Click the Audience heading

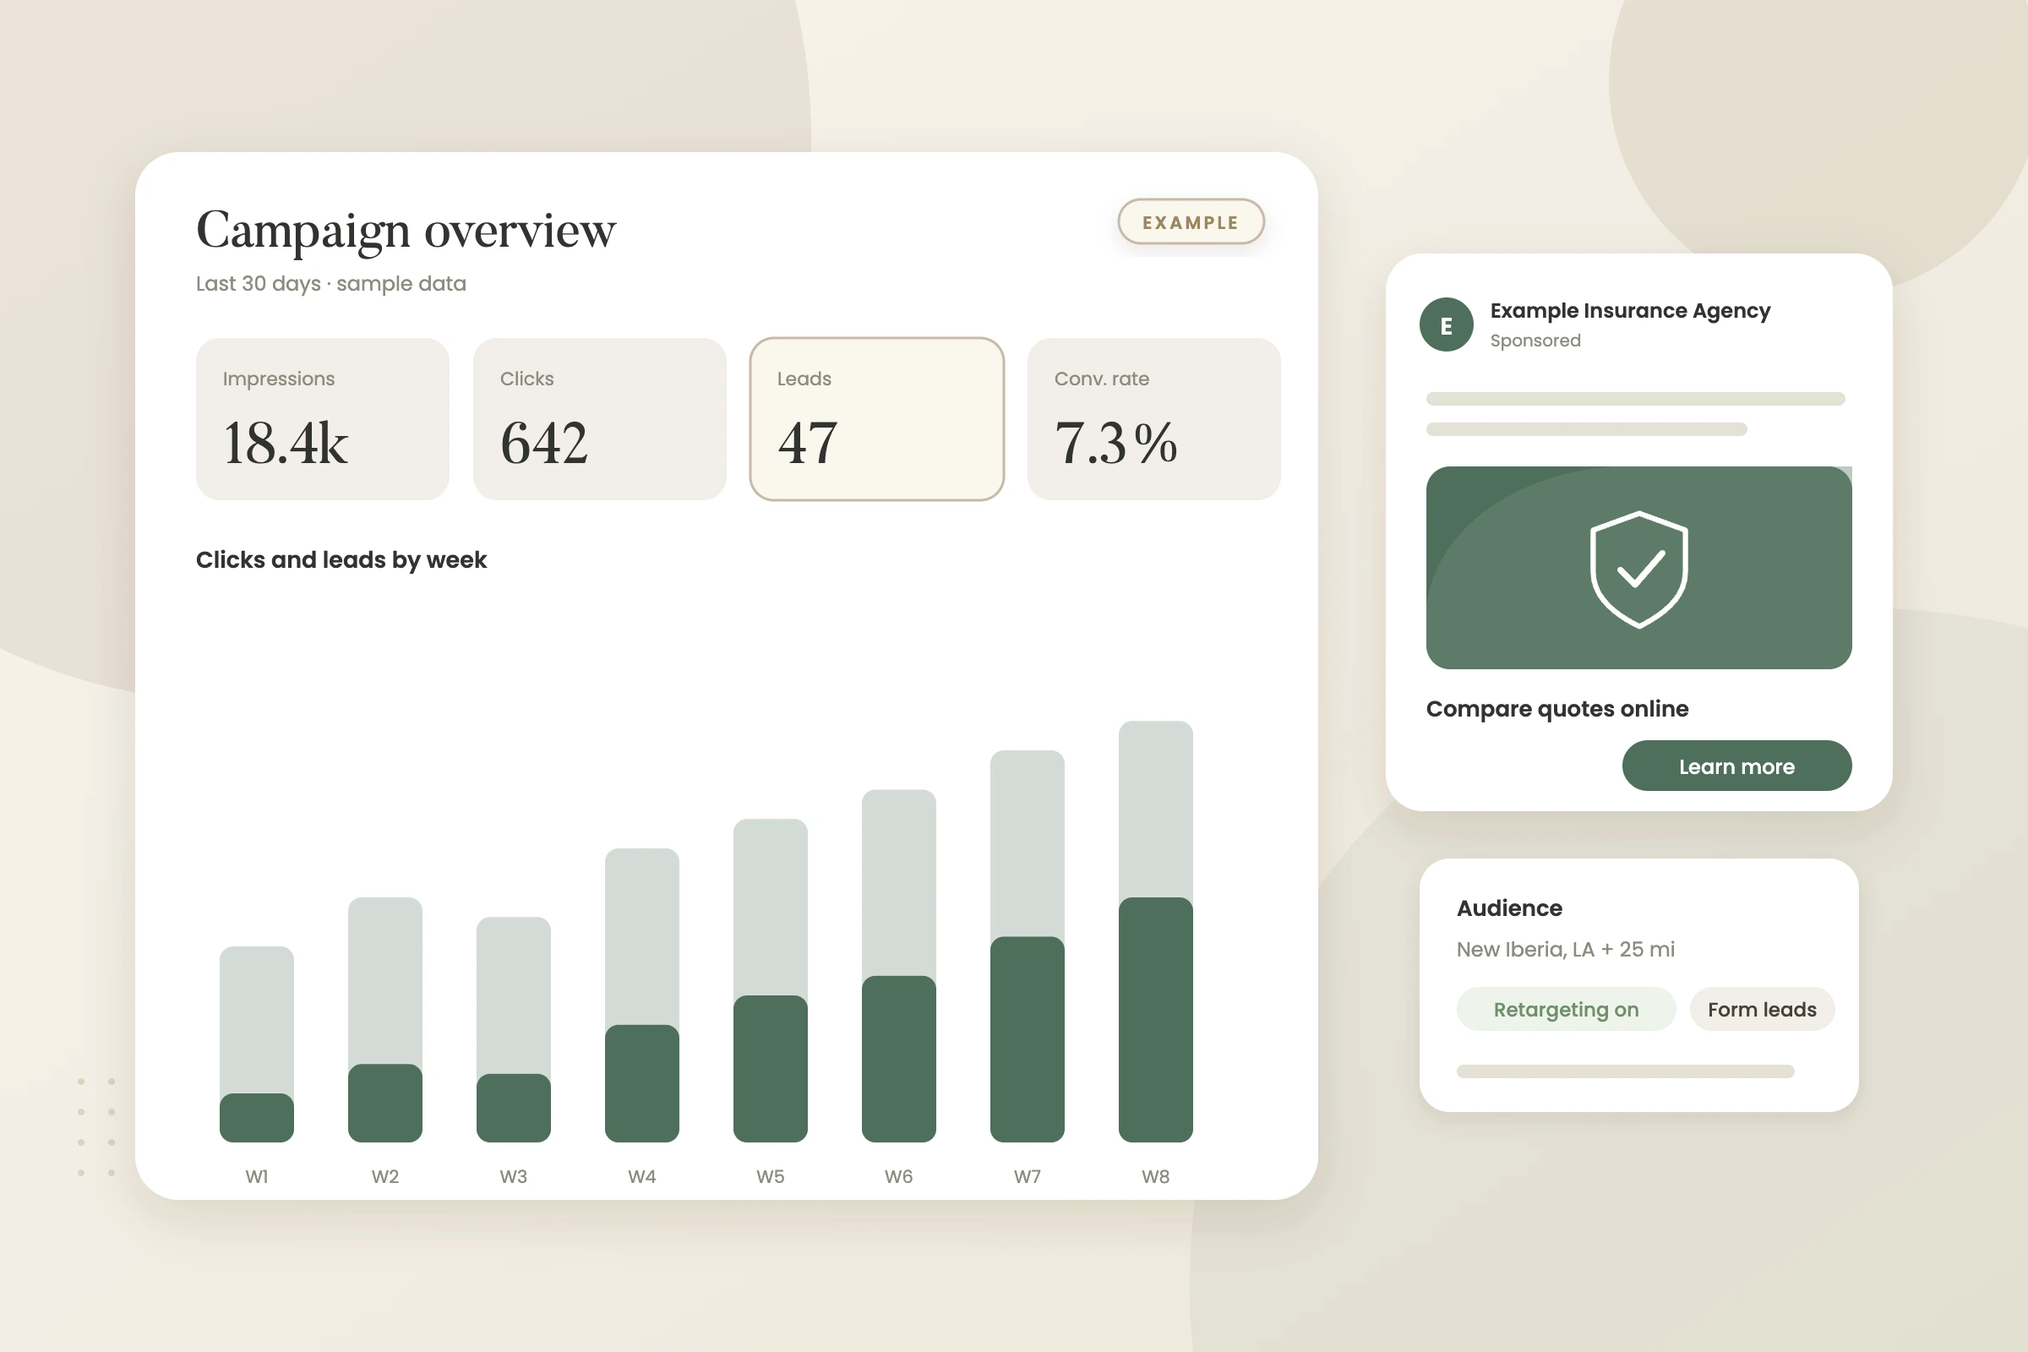tap(1509, 908)
